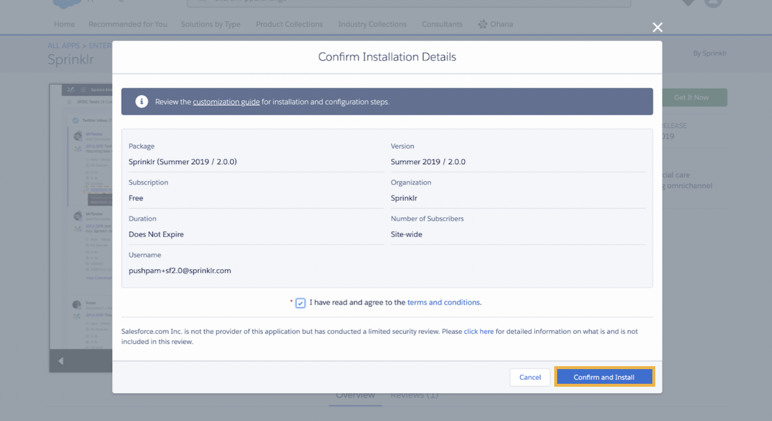Open the customization guide link
This screenshot has width=772, height=421.
226,102
